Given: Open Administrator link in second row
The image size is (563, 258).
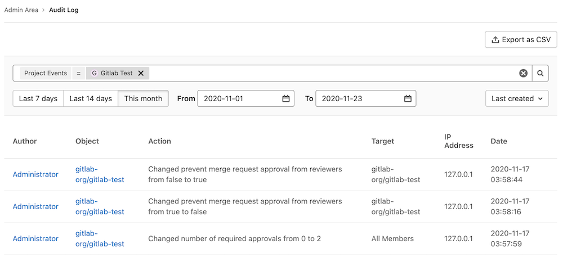Looking at the screenshot, I should pos(35,206).
